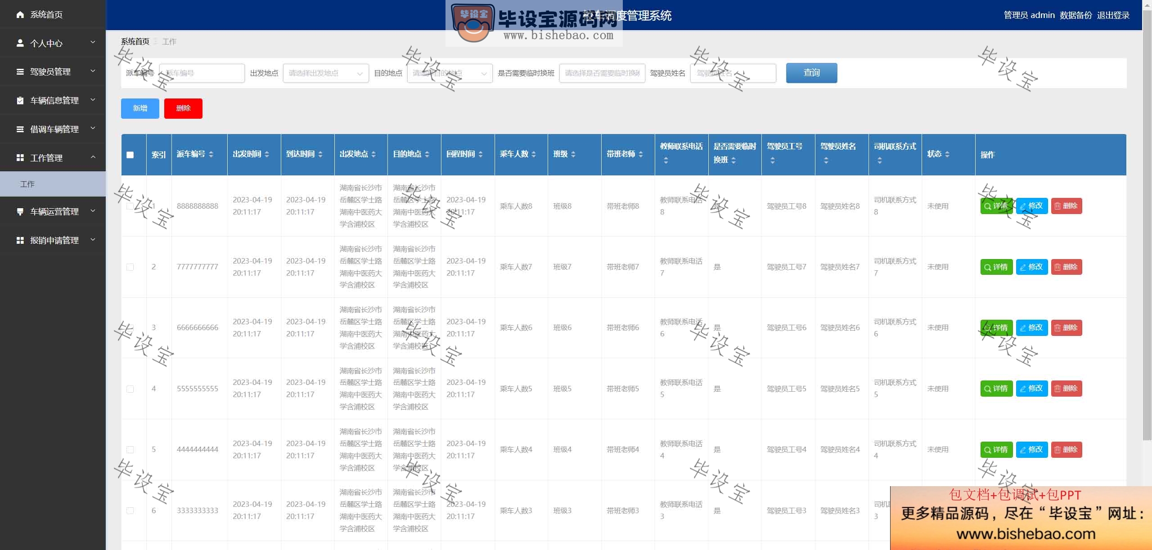1152x550 pixels.
Task: Click 删除 for row 4444444444
Action: (1066, 450)
